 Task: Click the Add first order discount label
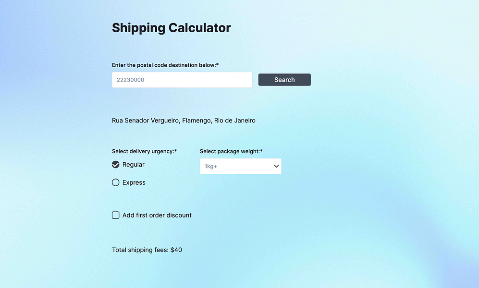coord(157,215)
